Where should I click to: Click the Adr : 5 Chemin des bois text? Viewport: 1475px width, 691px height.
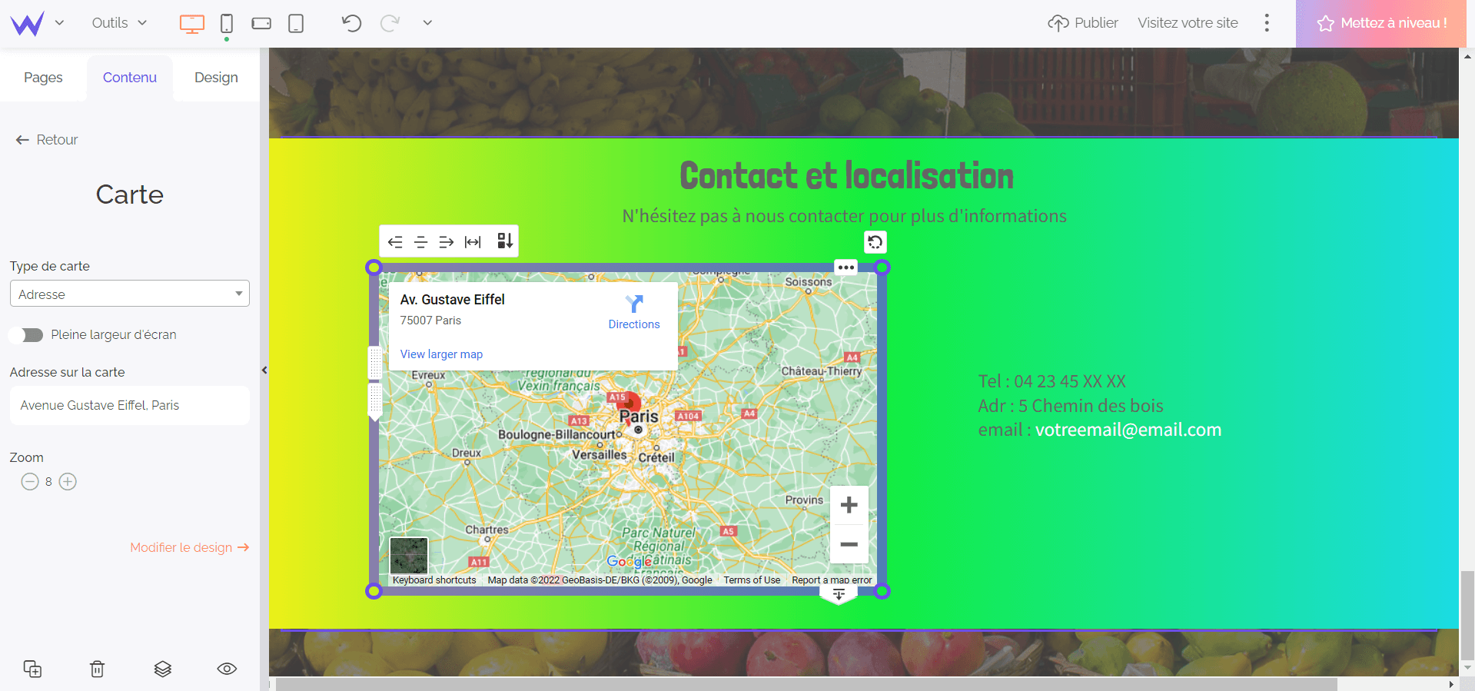(x=1070, y=406)
